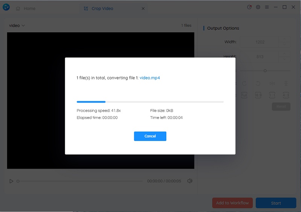
Task: Rotate the video clockwise
Action: tap(244, 83)
